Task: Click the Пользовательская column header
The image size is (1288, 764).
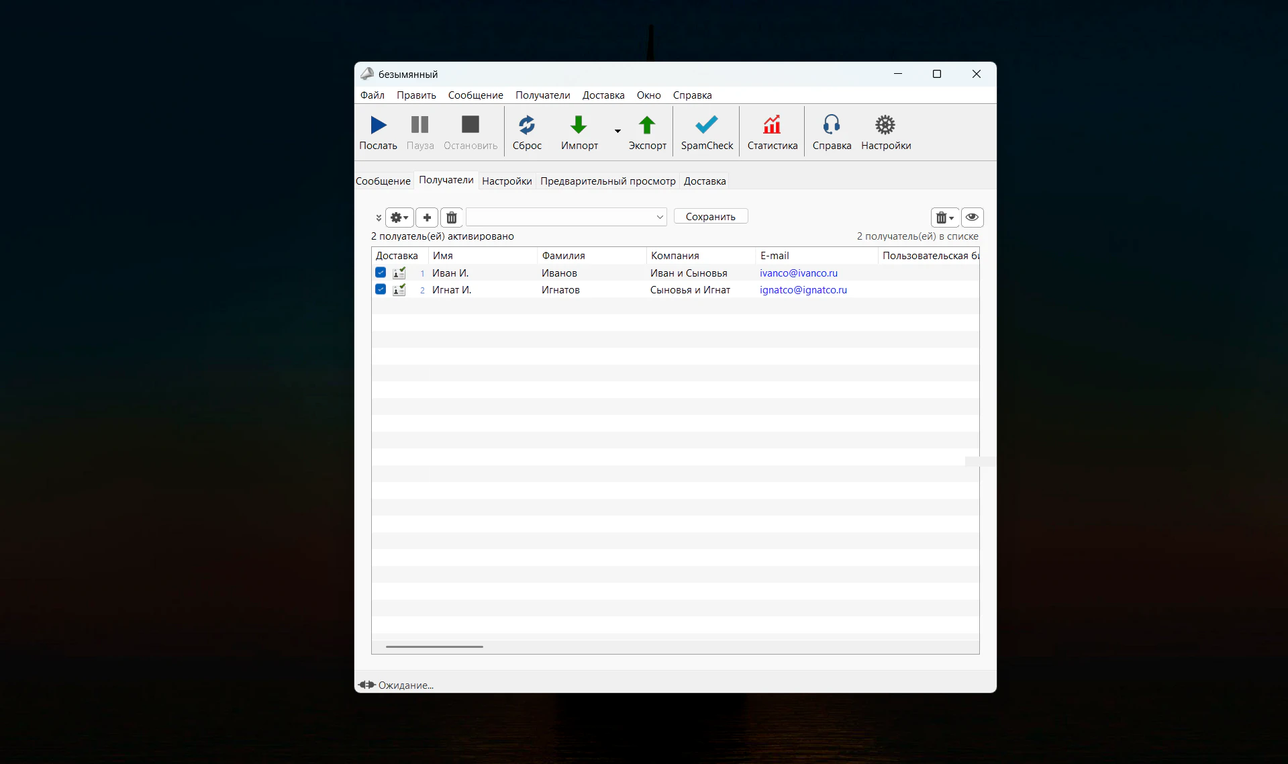Action: coord(929,256)
